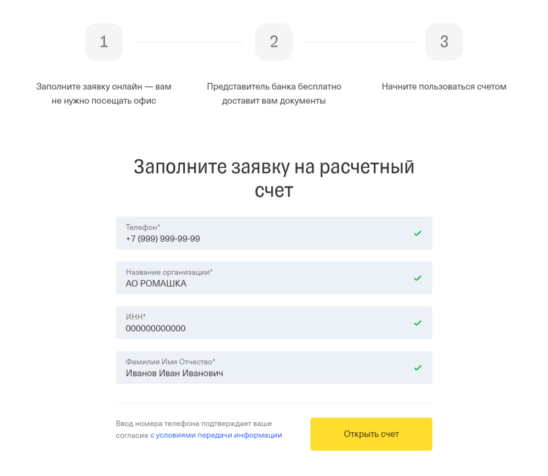The image size is (548, 476).
Task: Click green checkmark in Название организации field
Action: click(418, 278)
